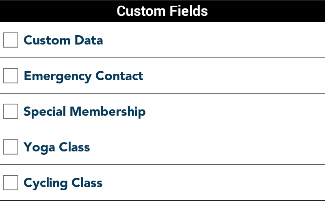The height and width of the screenshot is (213, 325).
Task: Click the word "Fields" in the header
Action: pos(188,11)
